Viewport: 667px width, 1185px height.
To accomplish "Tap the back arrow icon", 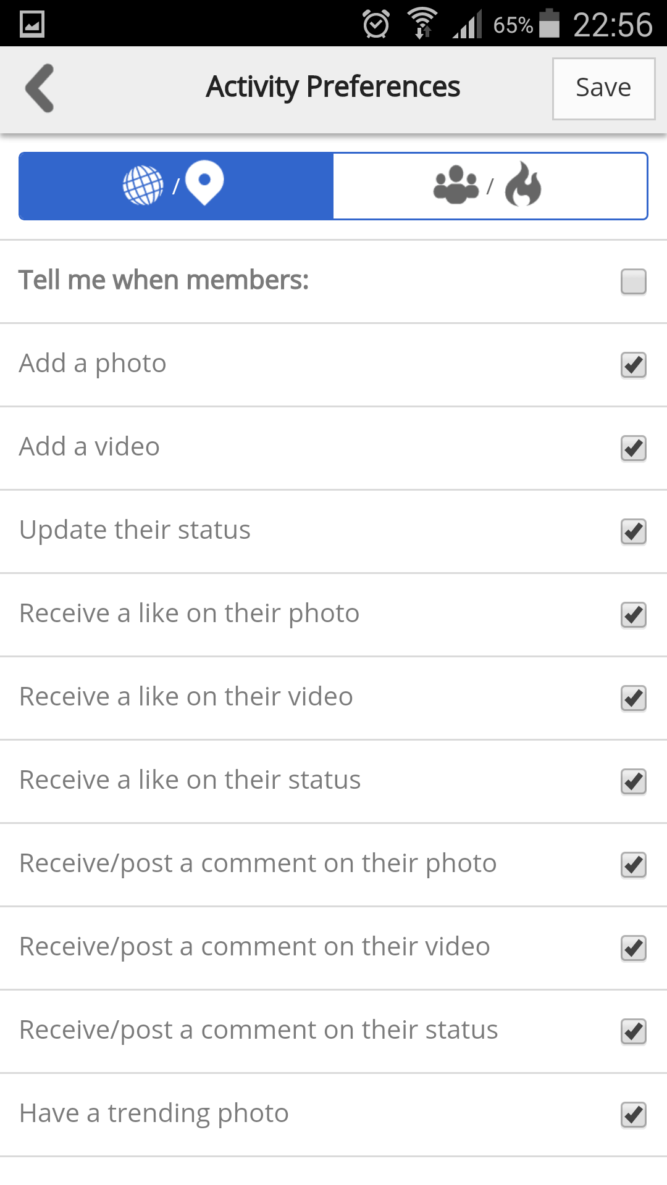I will tap(40, 88).
